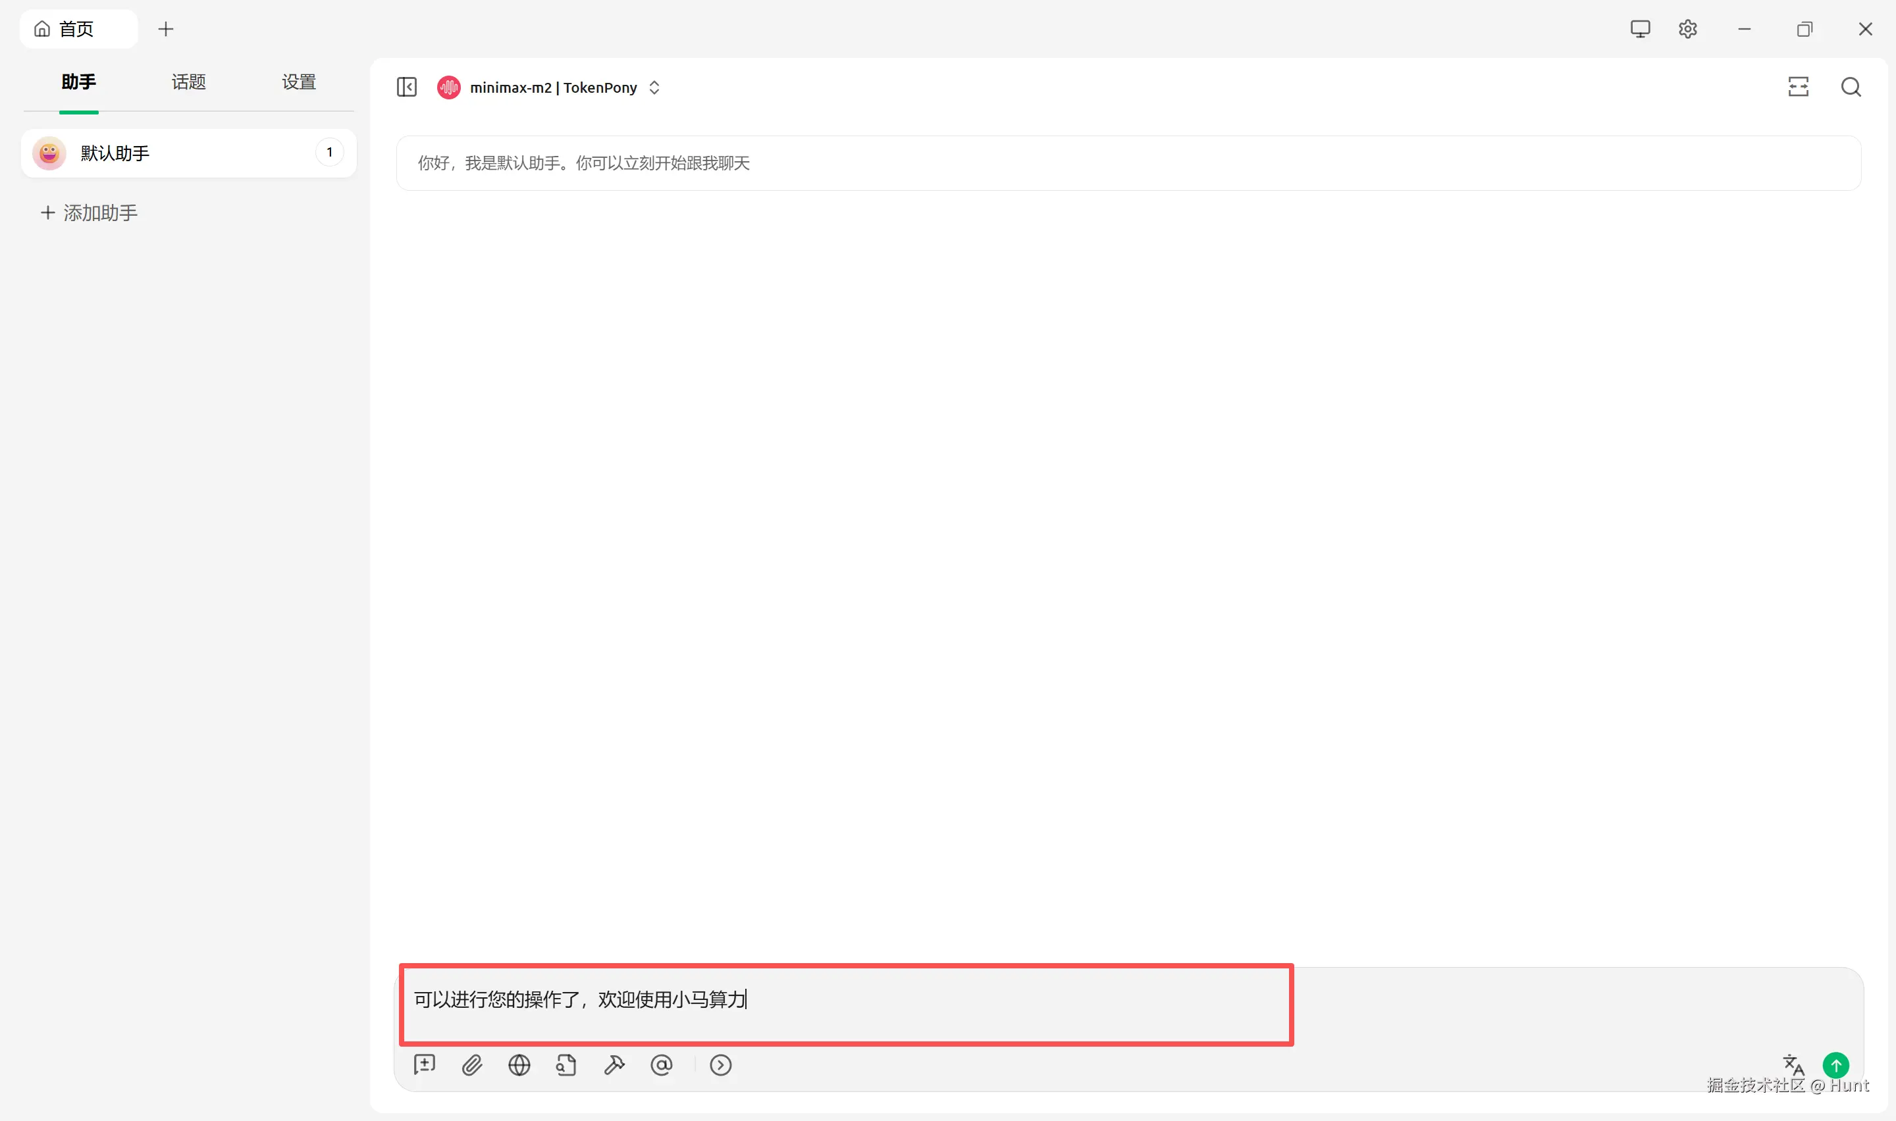Click the paperclip attachment icon
This screenshot has width=1896, height=1121.
[x=472, y=1065]
